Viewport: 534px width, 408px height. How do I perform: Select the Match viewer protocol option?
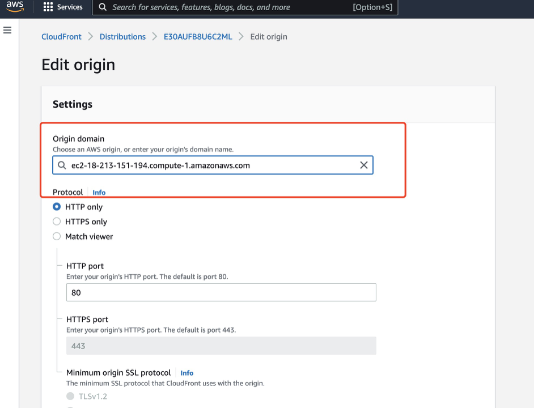(57, 236)
